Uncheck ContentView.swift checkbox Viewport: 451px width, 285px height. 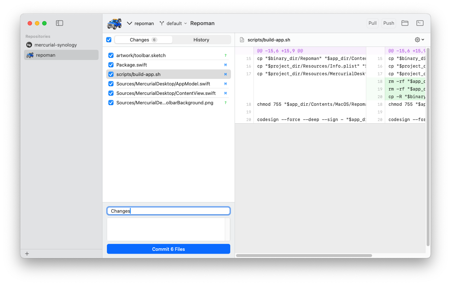click(111, 93)
